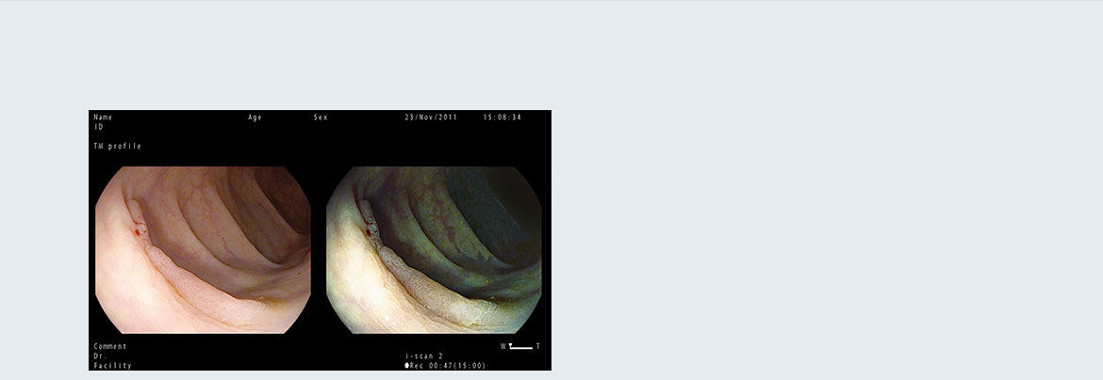
Task: Click the Name field label
Action: 103,118
